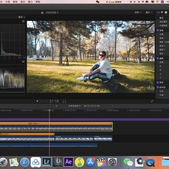The width and height of the screenshot is (169, 169).
Task: Click the crop 类型 type row
Action: pos(161,62)
